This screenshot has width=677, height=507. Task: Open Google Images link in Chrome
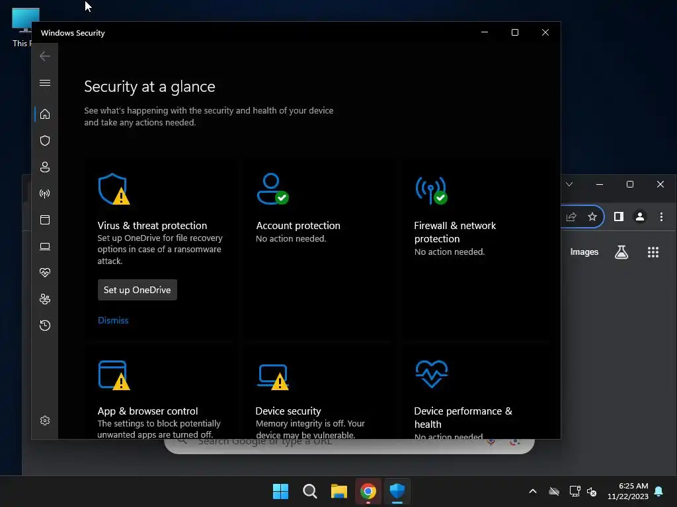[x=584, y=252]
